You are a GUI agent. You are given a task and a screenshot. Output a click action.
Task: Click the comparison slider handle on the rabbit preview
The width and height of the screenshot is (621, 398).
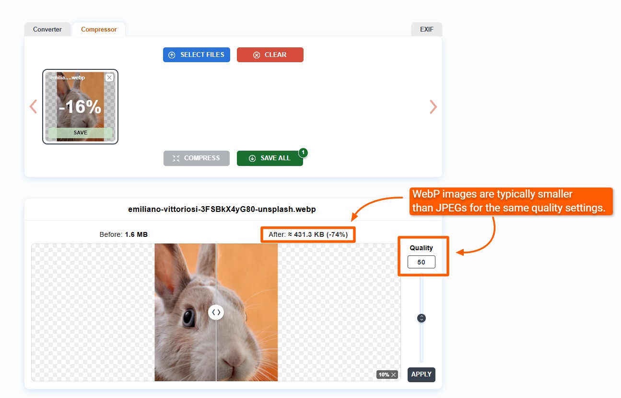click(x=216, y=312)
